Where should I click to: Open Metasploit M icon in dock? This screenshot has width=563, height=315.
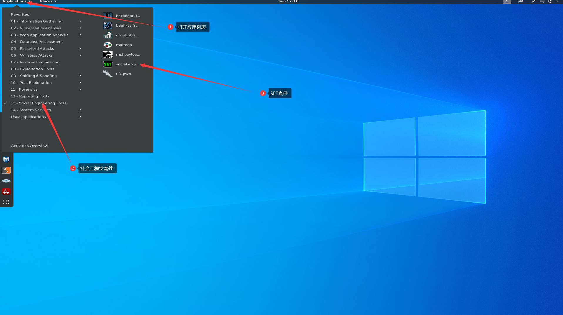[6, 160]
